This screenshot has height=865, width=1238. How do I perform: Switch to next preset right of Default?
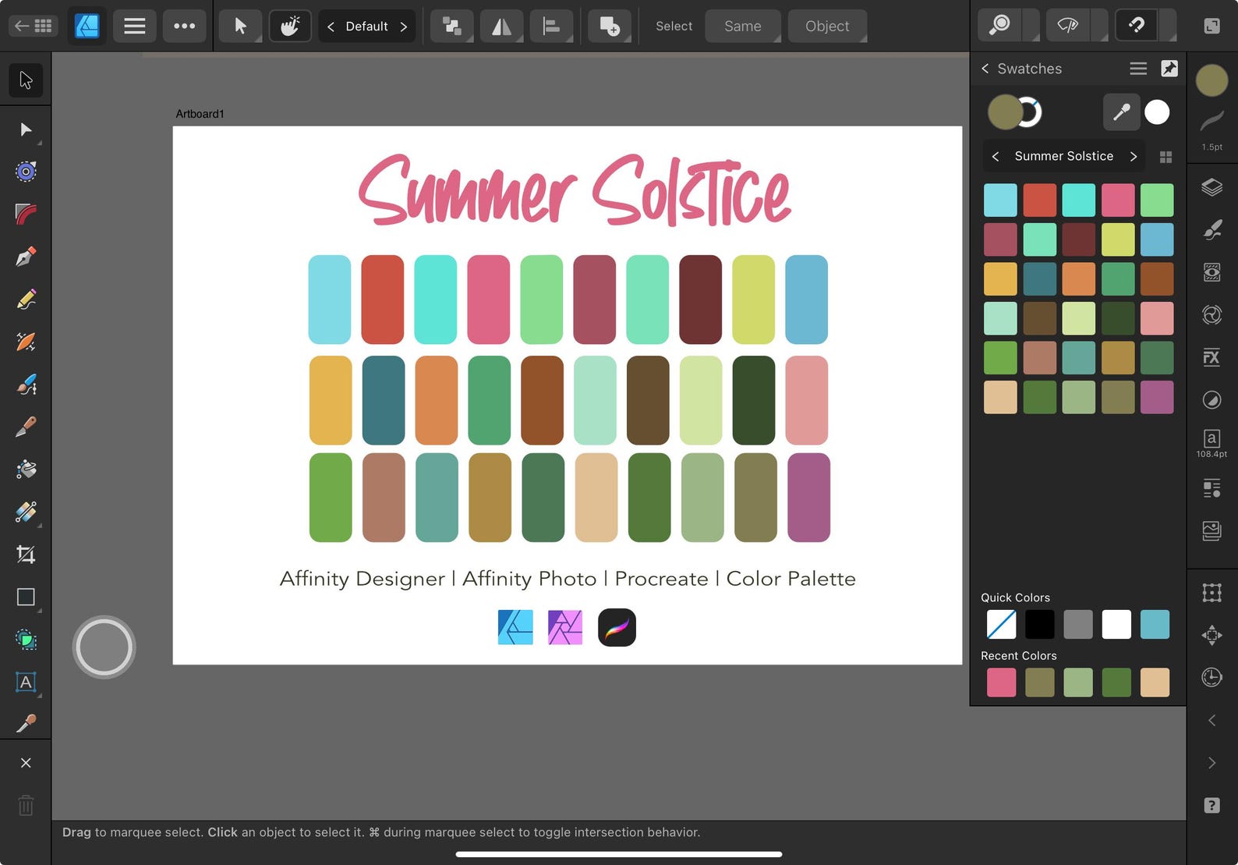404,27
